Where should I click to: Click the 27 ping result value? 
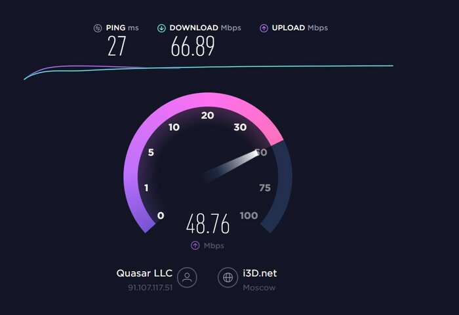117,46
